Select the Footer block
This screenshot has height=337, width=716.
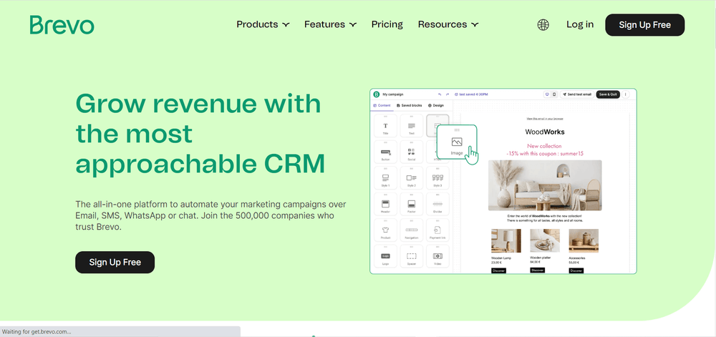coord(412,204)
